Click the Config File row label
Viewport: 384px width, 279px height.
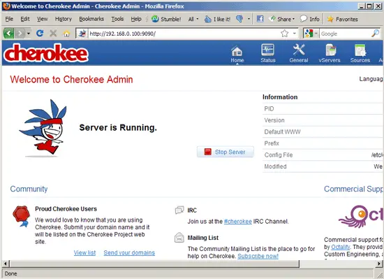coord(279,155)
